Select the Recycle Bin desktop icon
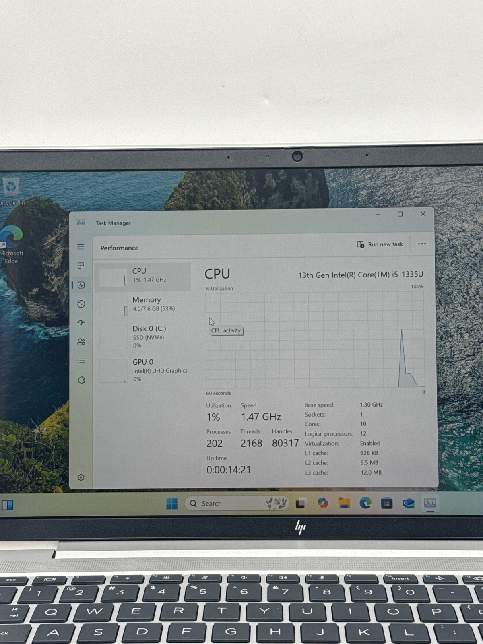 11,192
